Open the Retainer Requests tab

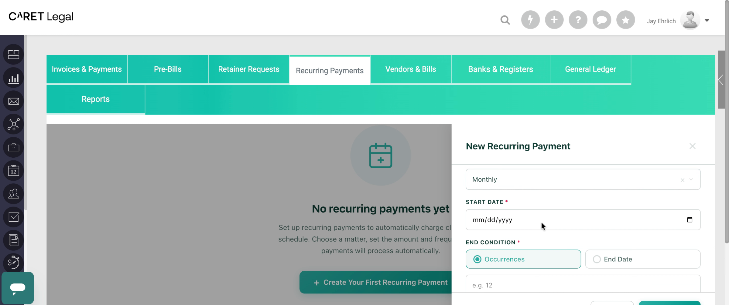(x=248, y=69)
